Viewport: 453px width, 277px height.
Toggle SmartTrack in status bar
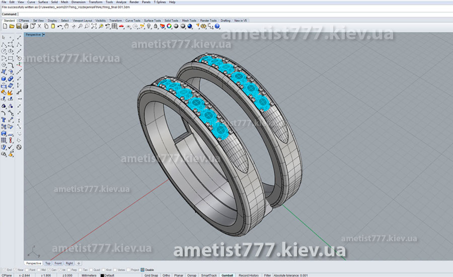[209, 275]
